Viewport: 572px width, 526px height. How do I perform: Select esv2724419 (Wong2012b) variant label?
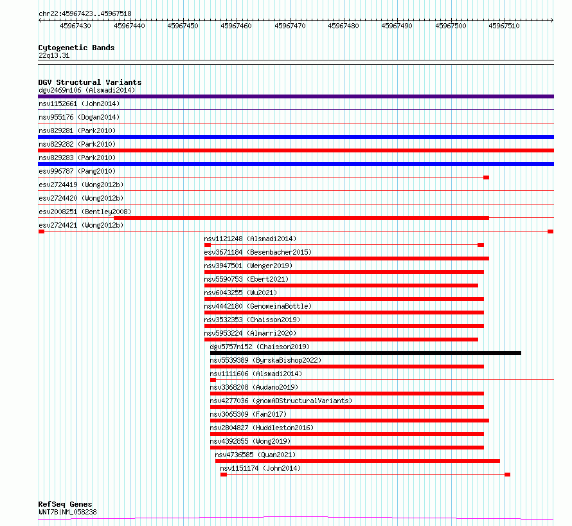click(81, 185)
